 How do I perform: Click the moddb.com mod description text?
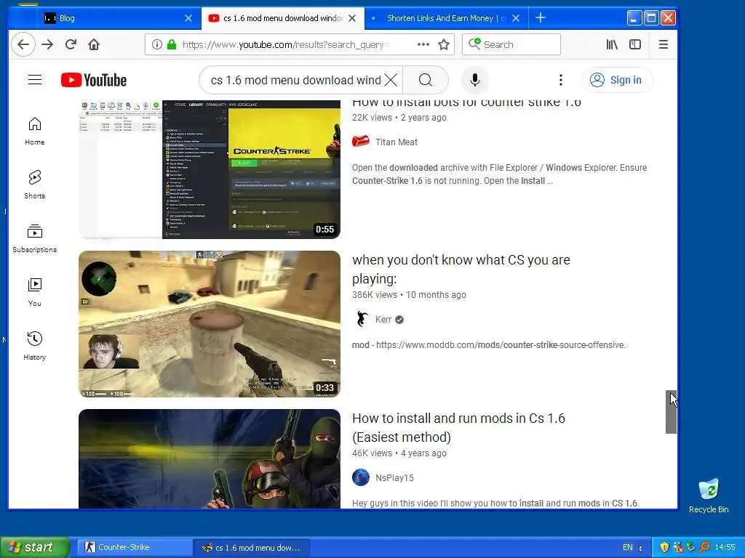click(x=488, y=345)
